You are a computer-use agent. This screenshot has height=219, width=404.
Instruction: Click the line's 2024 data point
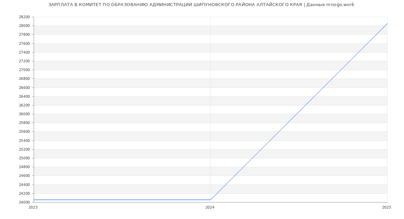pyautogui.click(x=210, y=200)
